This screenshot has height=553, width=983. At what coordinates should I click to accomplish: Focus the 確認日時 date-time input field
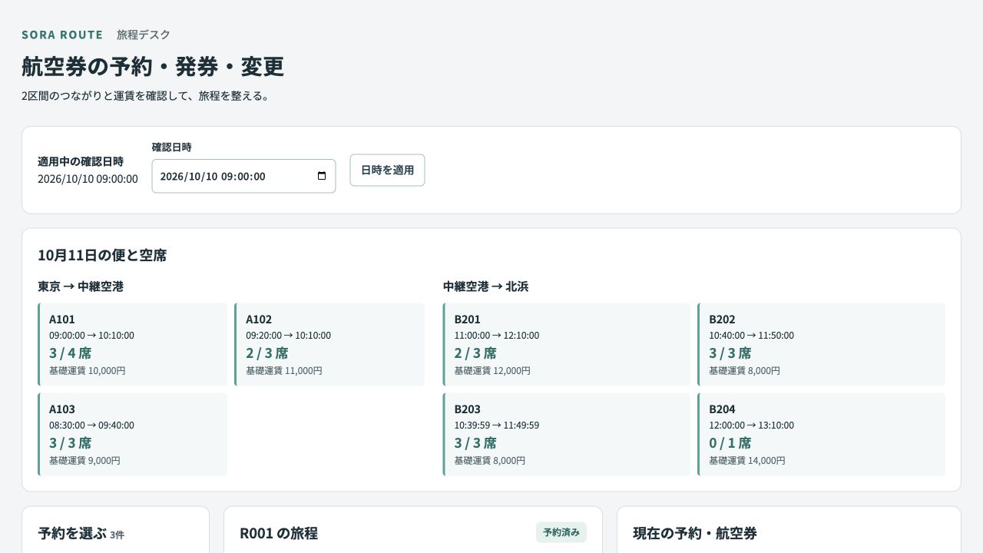click(243, 176)
